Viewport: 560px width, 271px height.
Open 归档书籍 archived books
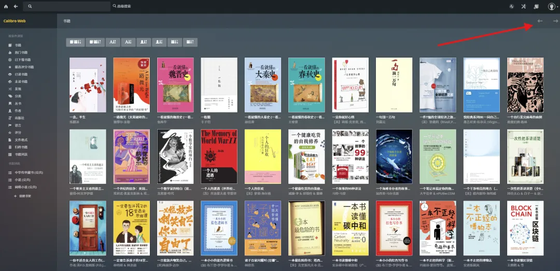click(18, 147)
